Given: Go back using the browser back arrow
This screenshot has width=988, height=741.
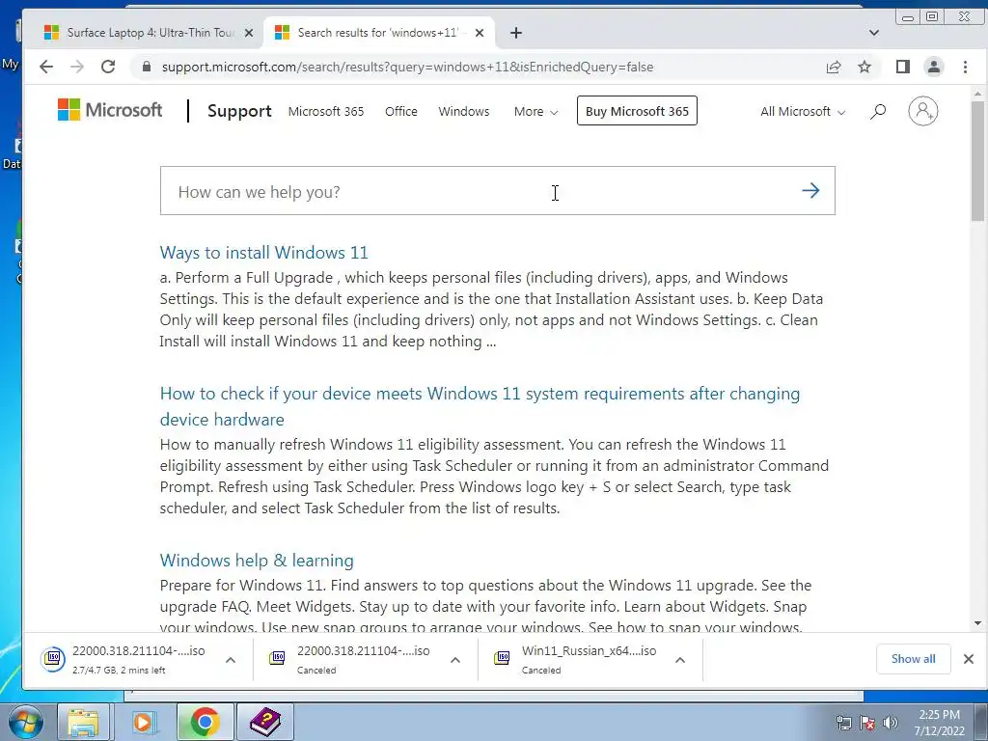Looking at the screenshot, I should pyautogui.click(x=46, y=67).
